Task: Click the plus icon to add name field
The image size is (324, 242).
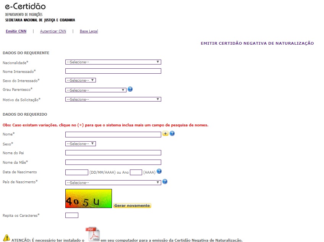Action: (x=165, y=133)
